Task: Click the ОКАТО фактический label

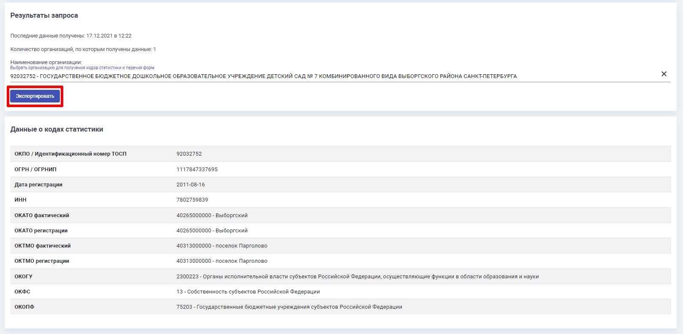Action: coord(42,215)
